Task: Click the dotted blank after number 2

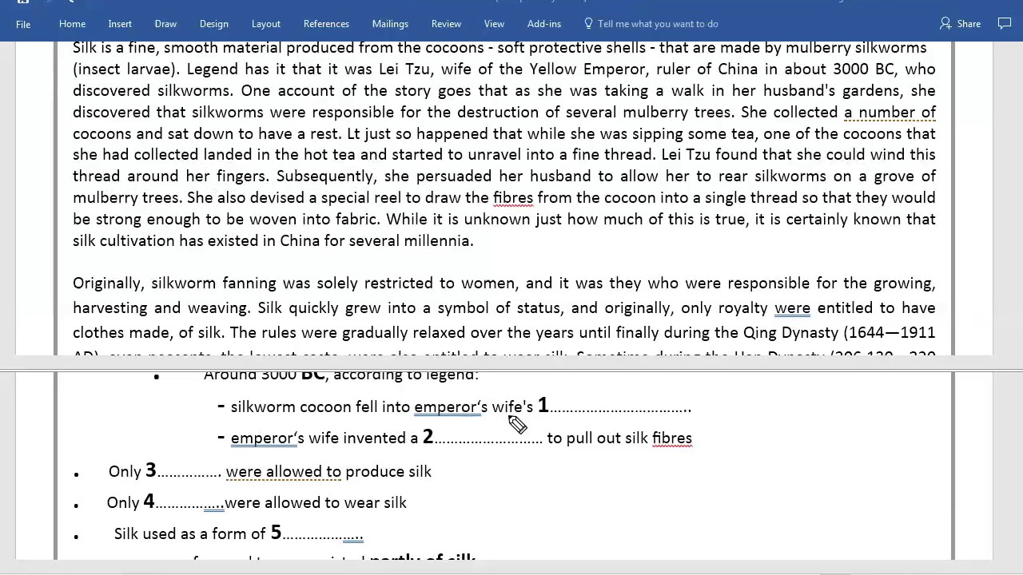Action: pyautogui.click(x=488, y=439)
